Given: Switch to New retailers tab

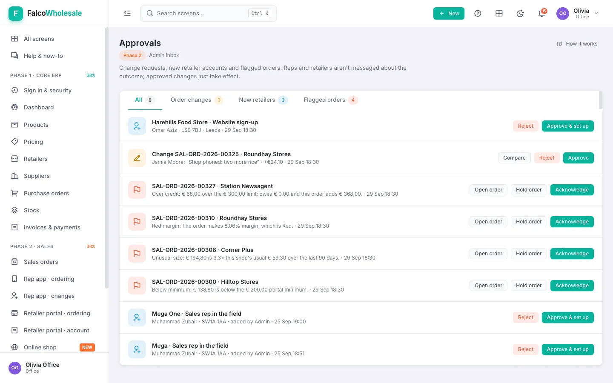Looking at the screenshot, I should (263, 100).
